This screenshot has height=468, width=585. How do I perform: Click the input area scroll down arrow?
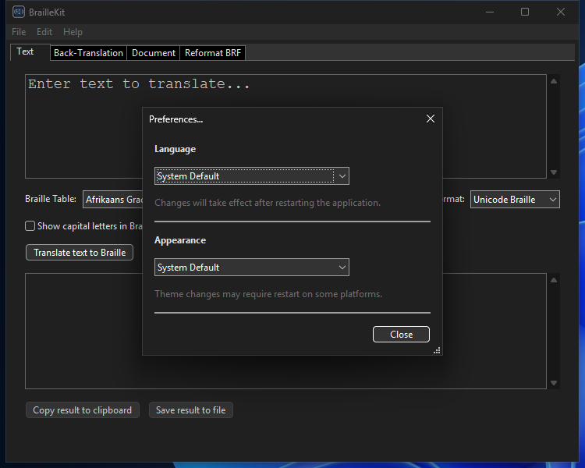point(554,172)
